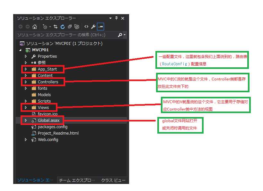Switch to クラス ビュー tab
This screenshot has width=263, height=191.
[x=113, y=180]
